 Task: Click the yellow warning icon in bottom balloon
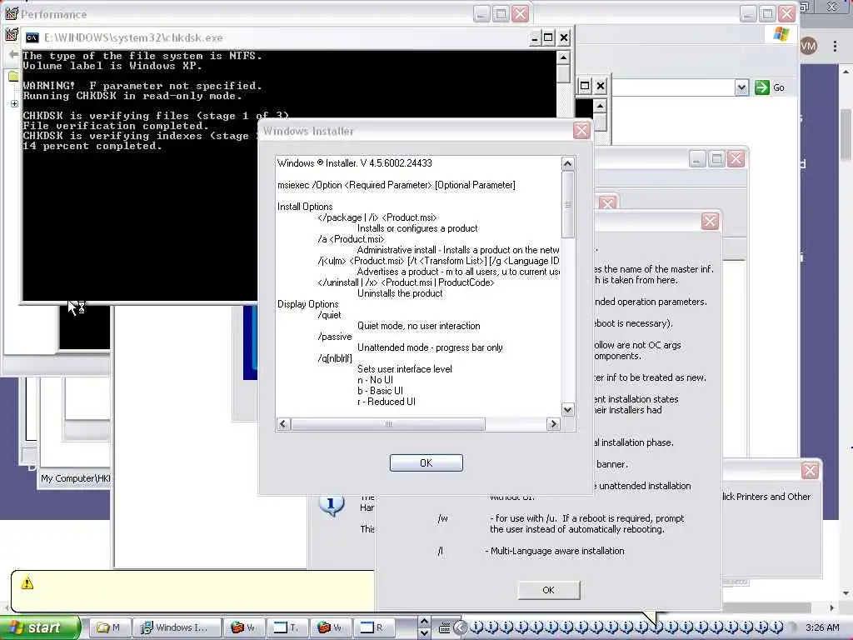[x=27, y=583]
